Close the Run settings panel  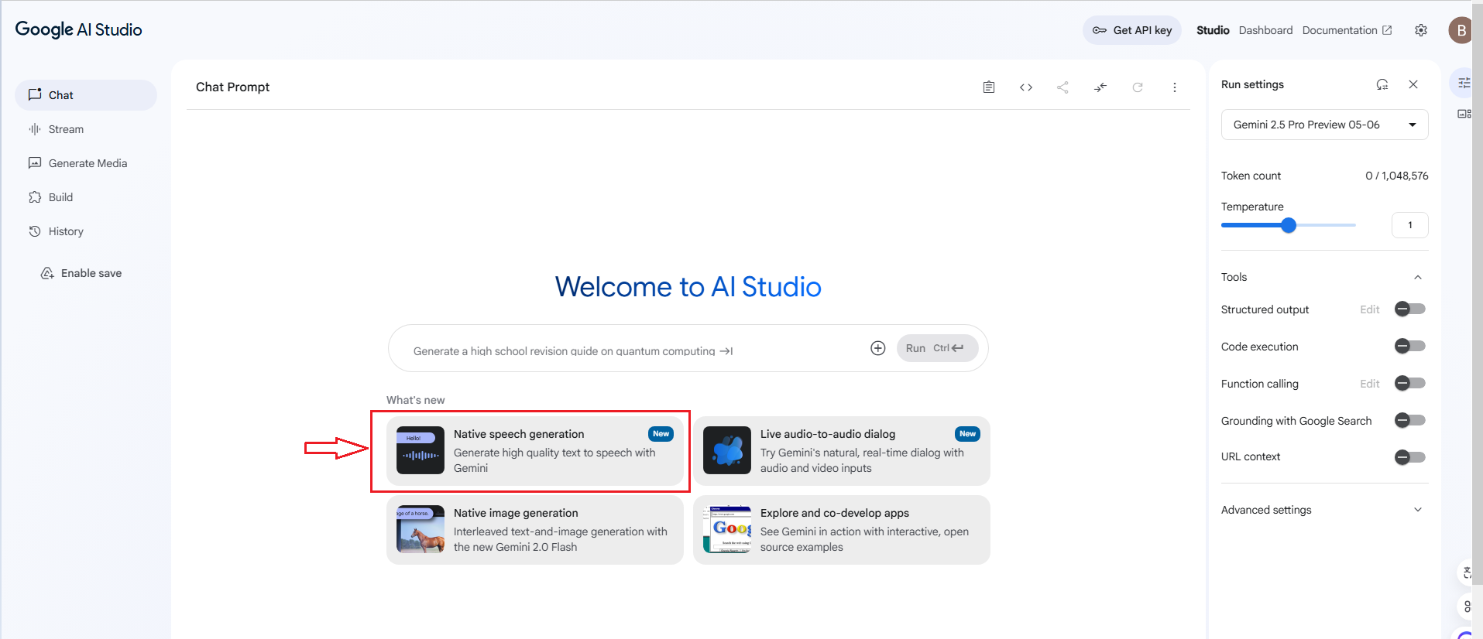[1413, 84]
